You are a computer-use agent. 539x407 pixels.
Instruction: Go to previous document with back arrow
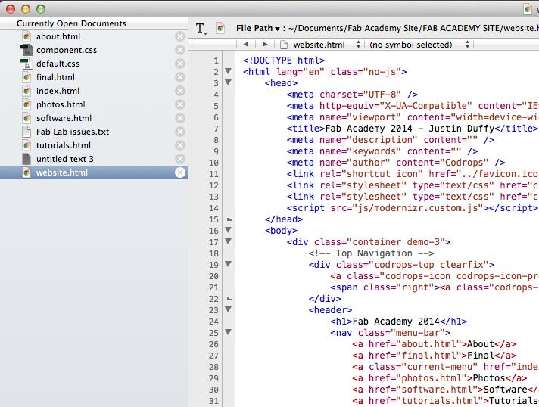click(x=246, y=45)
